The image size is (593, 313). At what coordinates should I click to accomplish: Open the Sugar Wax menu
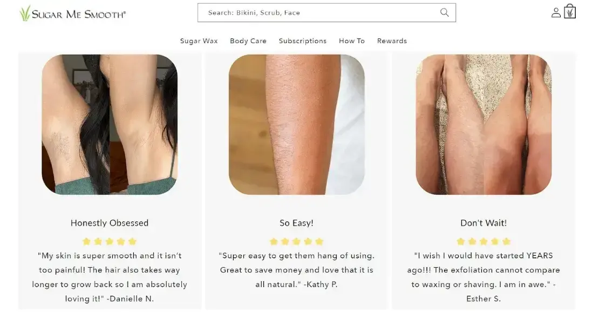click(199, 40)
